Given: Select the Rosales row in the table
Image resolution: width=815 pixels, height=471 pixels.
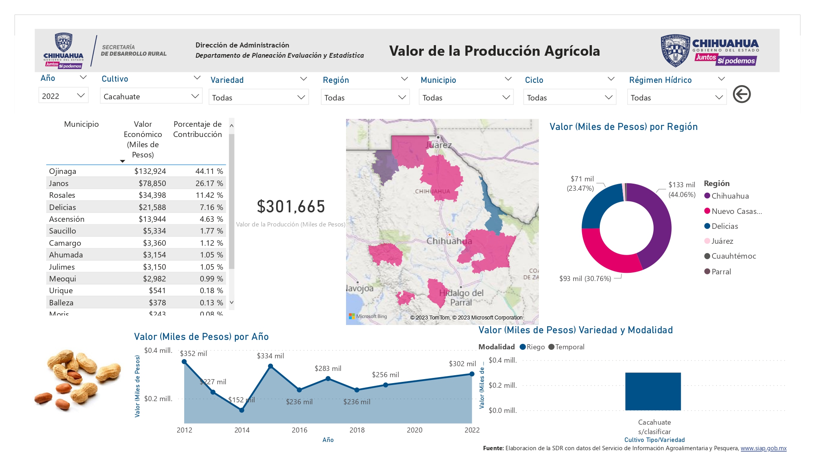Looking at the screenshot, I should tap(136, 195).
